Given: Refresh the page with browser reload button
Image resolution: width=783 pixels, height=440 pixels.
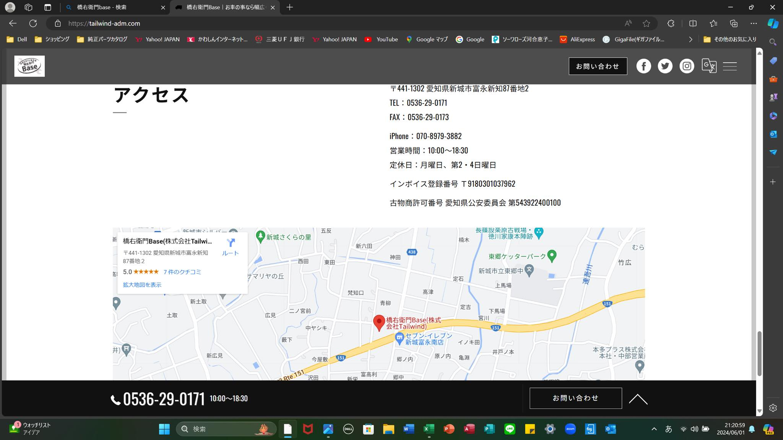Looking at the screenshot, I should pos(33,23).
